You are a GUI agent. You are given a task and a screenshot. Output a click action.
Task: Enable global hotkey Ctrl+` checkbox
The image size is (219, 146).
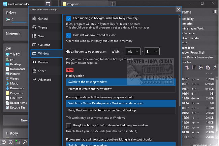coord(69,125)
